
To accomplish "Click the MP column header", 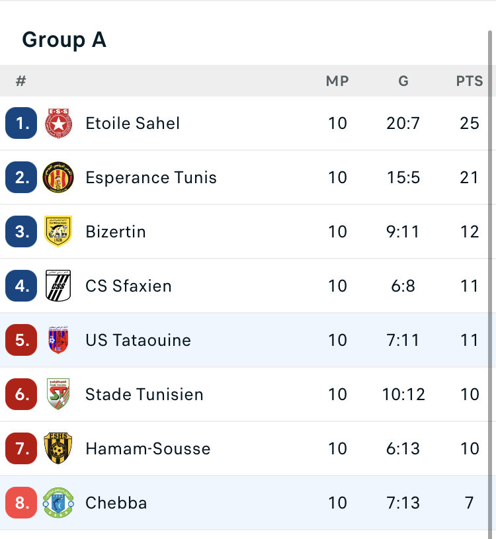I will [x=337, y=81].
